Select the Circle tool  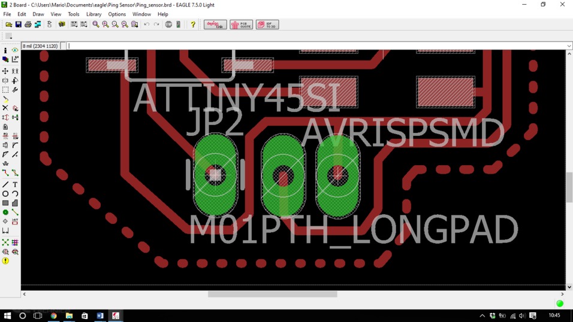tap(5, 194)
